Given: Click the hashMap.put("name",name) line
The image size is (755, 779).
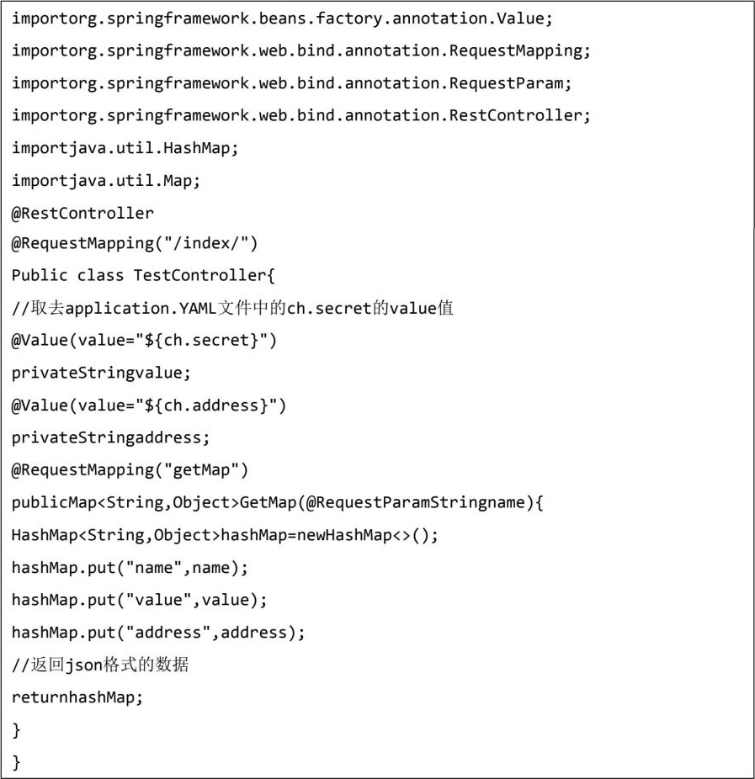Looking at the screenshot, I should 130,568.
